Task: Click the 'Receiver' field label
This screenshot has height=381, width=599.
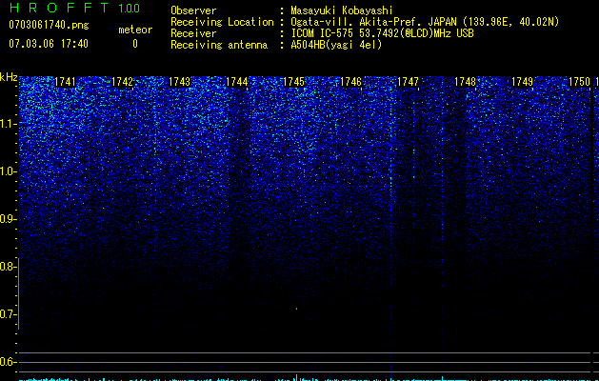Action: 193,33
